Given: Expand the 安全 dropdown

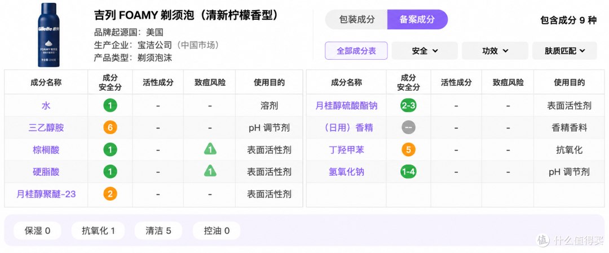Looking at the screenshot, I should point(425,51).
